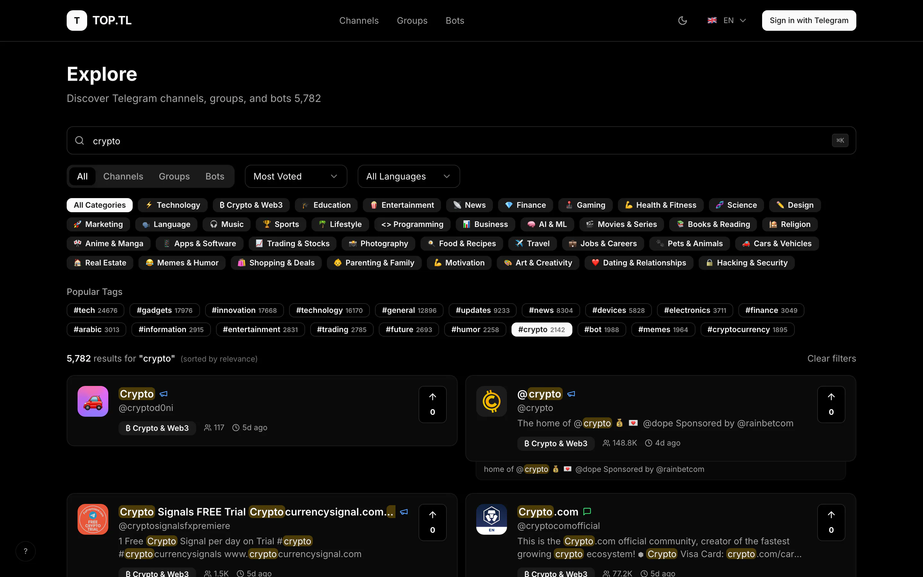Select the Groups filter tab

174,176
